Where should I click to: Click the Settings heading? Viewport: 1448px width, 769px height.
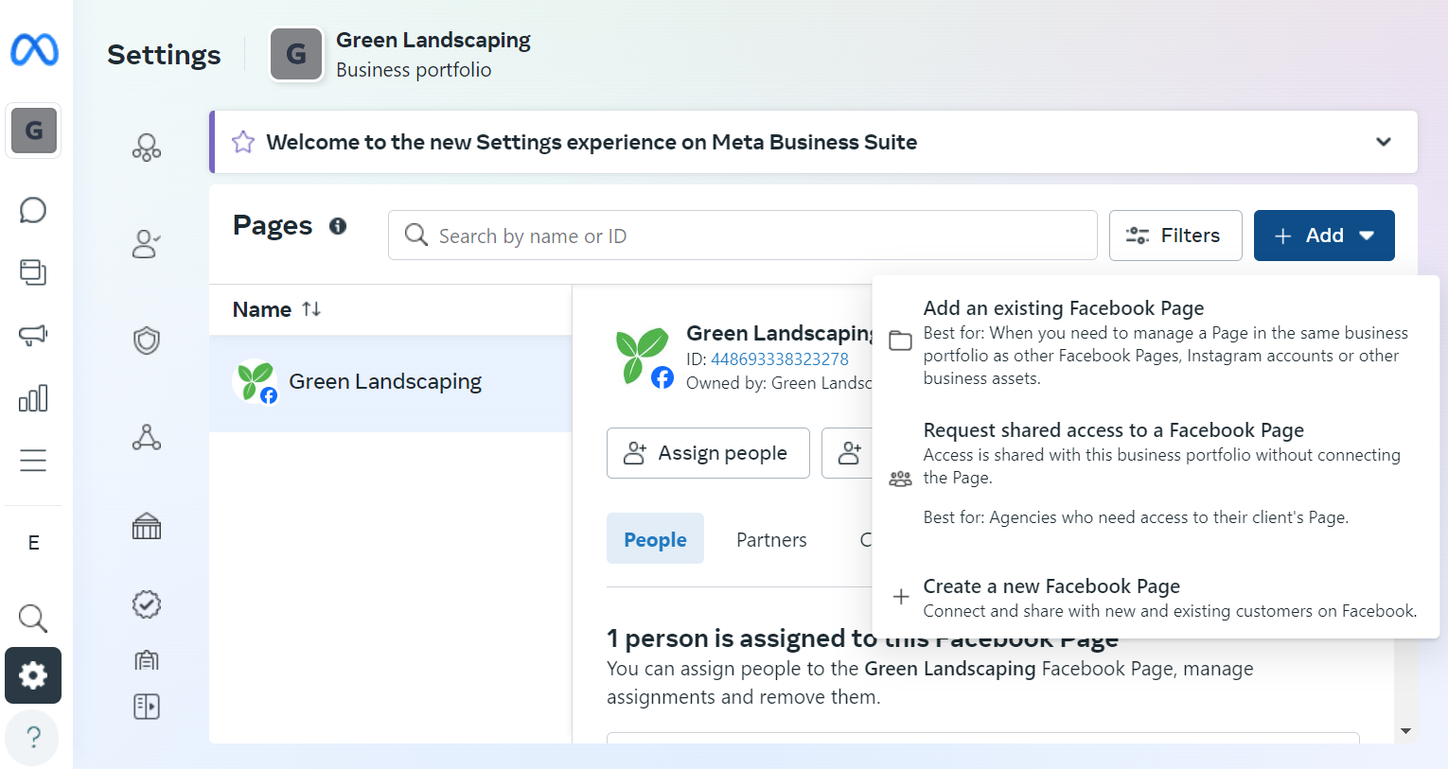pos(164,55)
